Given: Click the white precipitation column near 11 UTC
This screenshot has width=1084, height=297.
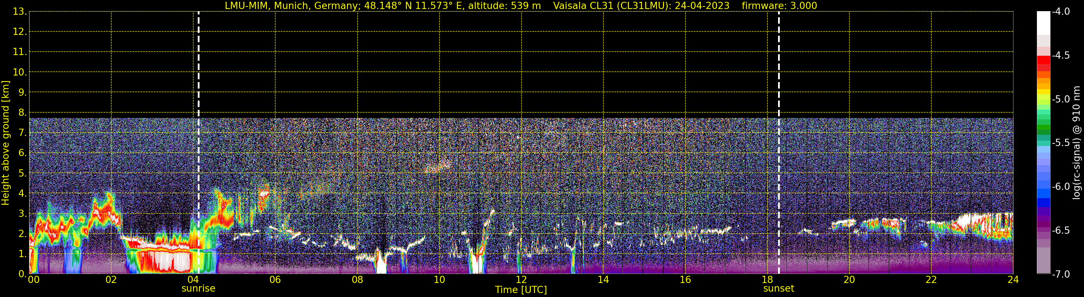Looking at the screenshot, I should [477, 263].
